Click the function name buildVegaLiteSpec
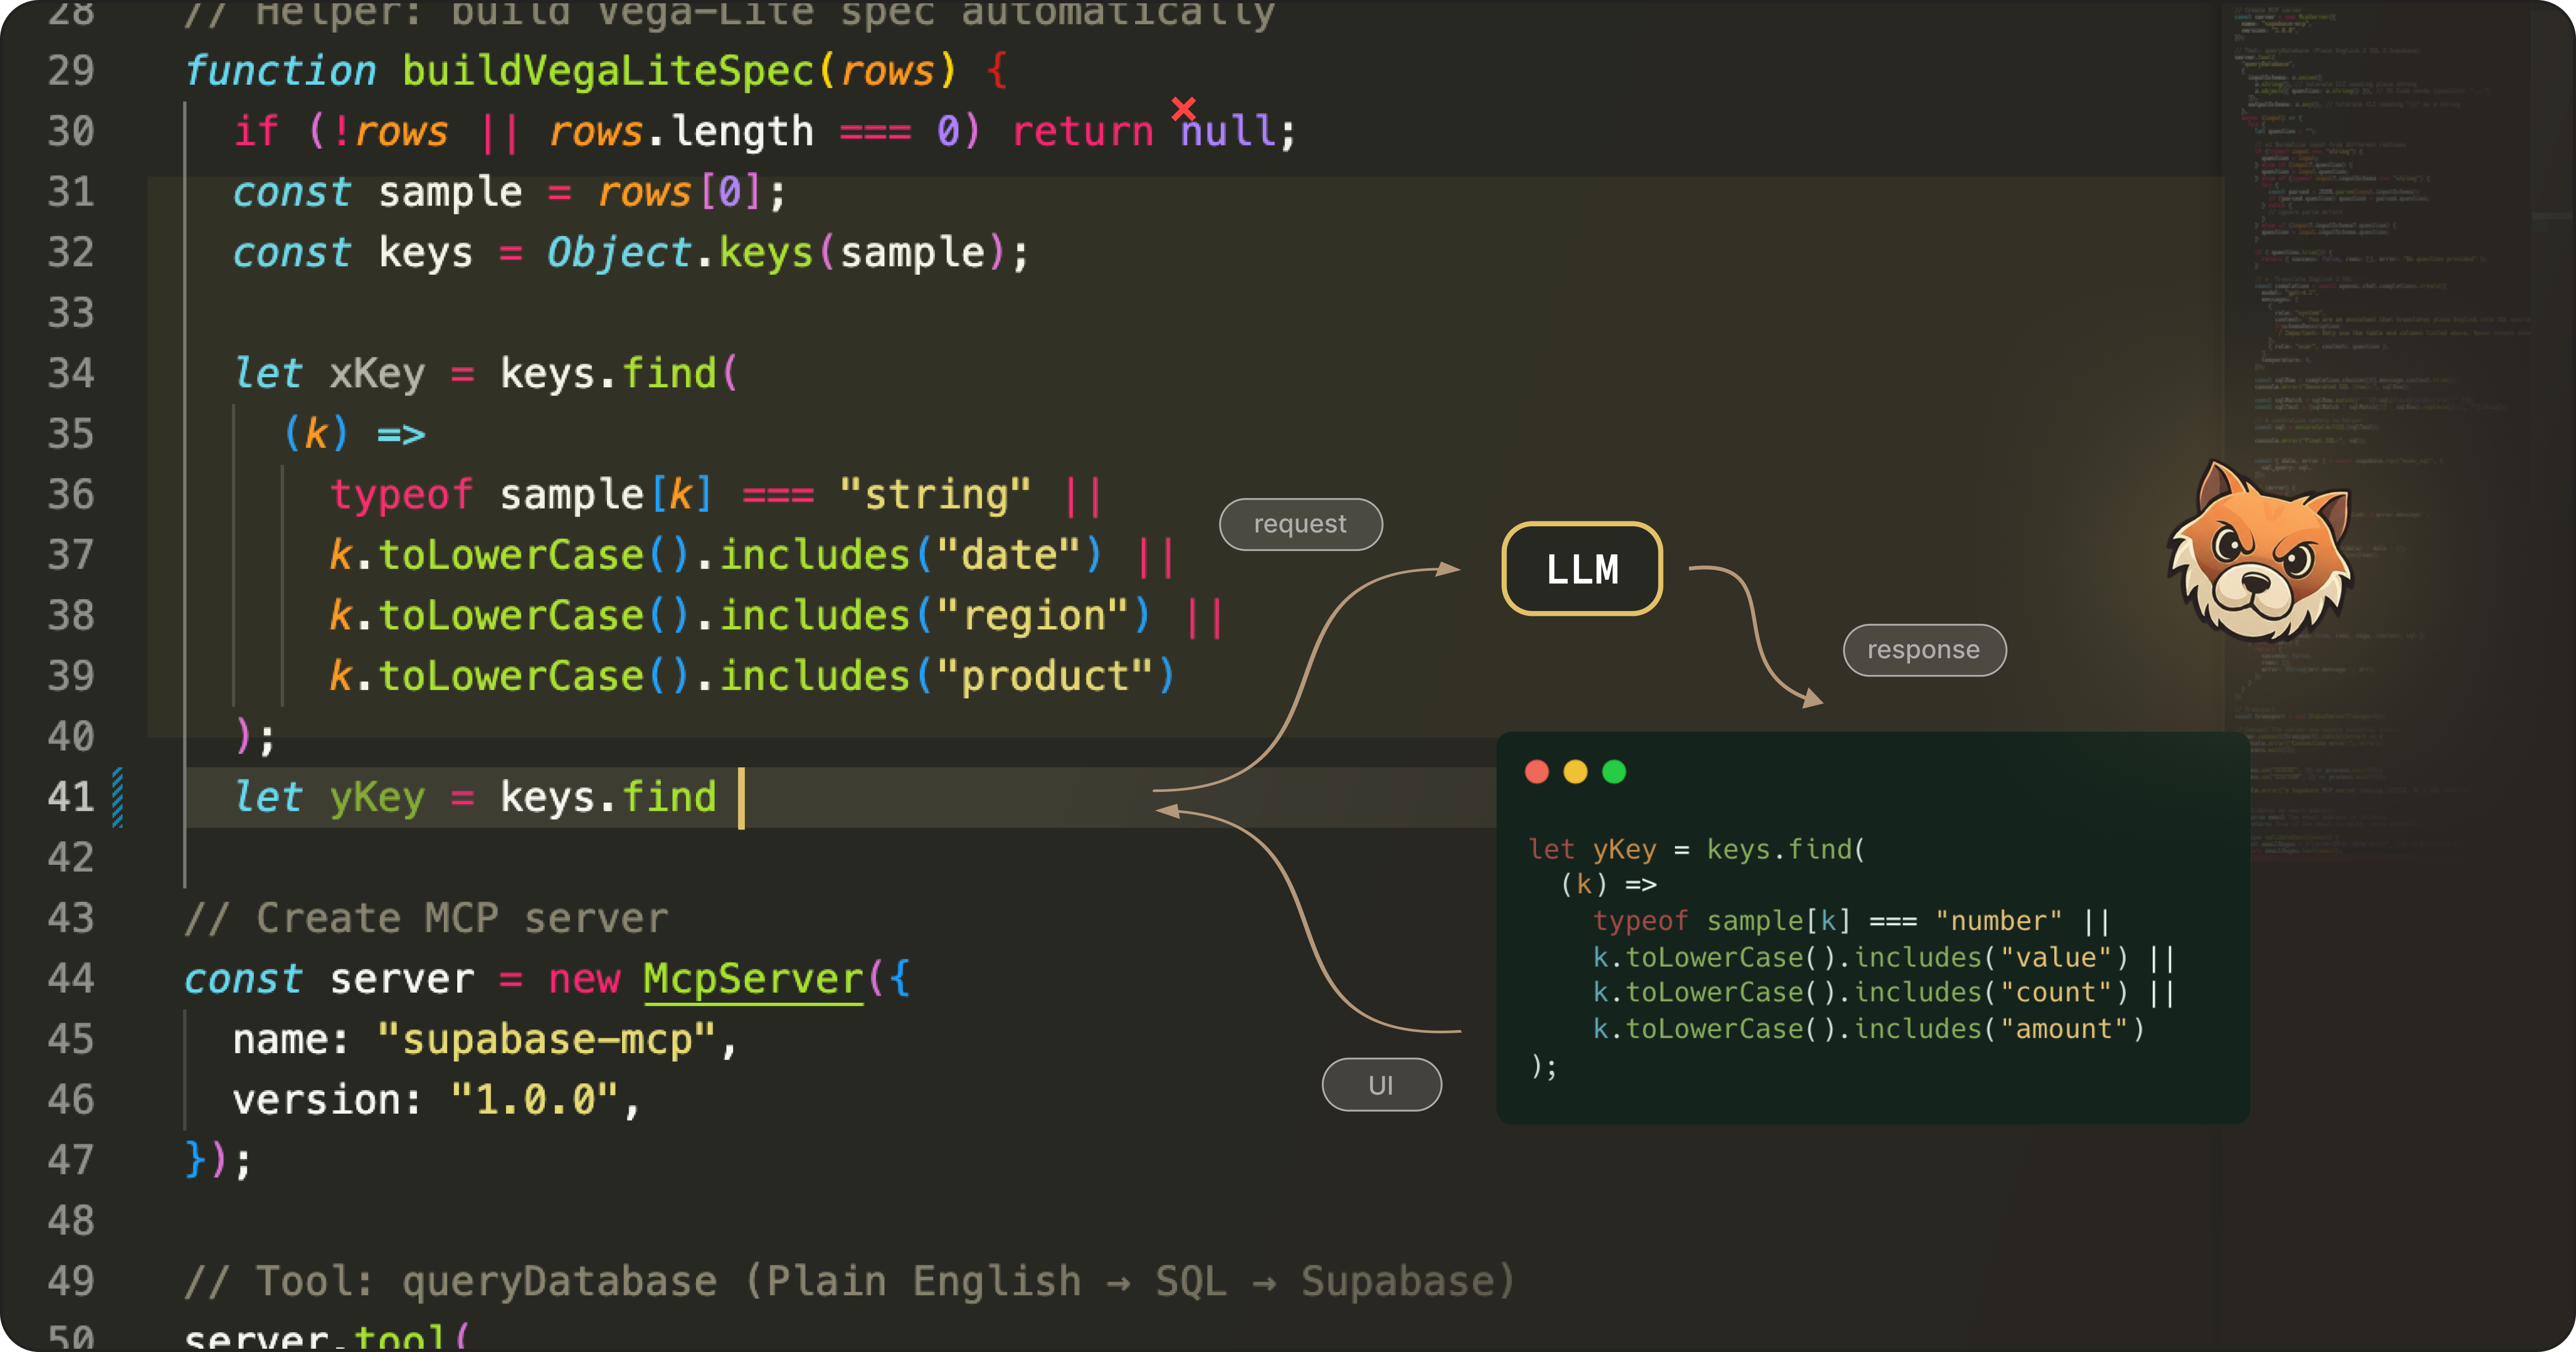This screenshot has height=1352, width=2576. click(608, 71)
